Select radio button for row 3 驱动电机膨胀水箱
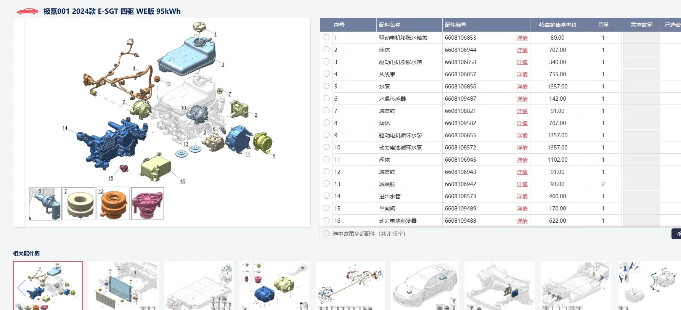This screenshot has width=681, height=310. coord(326,62)
